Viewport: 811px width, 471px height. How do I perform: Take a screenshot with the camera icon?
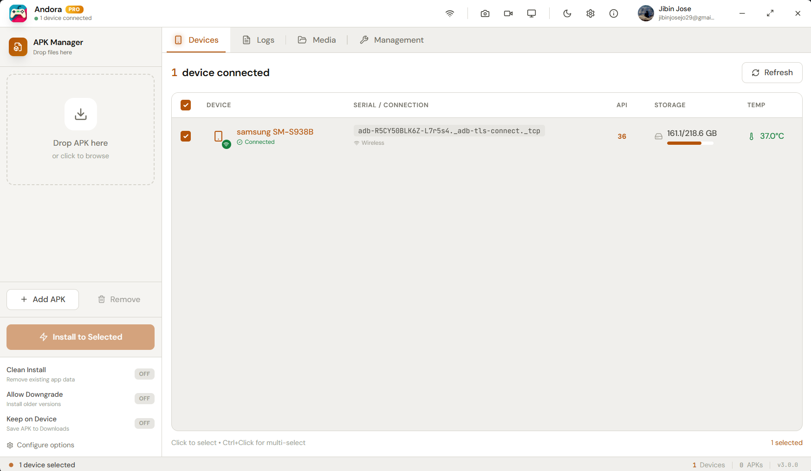click(x=485, y=13)
